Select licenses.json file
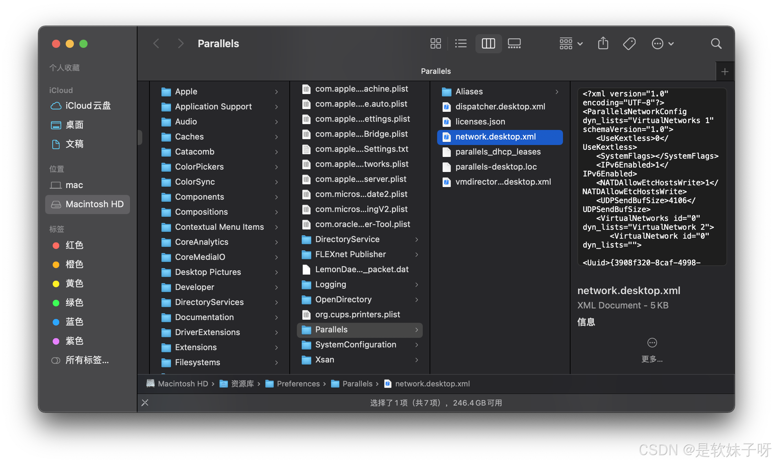Screen dimensions: 773x463 click(500, 122)
